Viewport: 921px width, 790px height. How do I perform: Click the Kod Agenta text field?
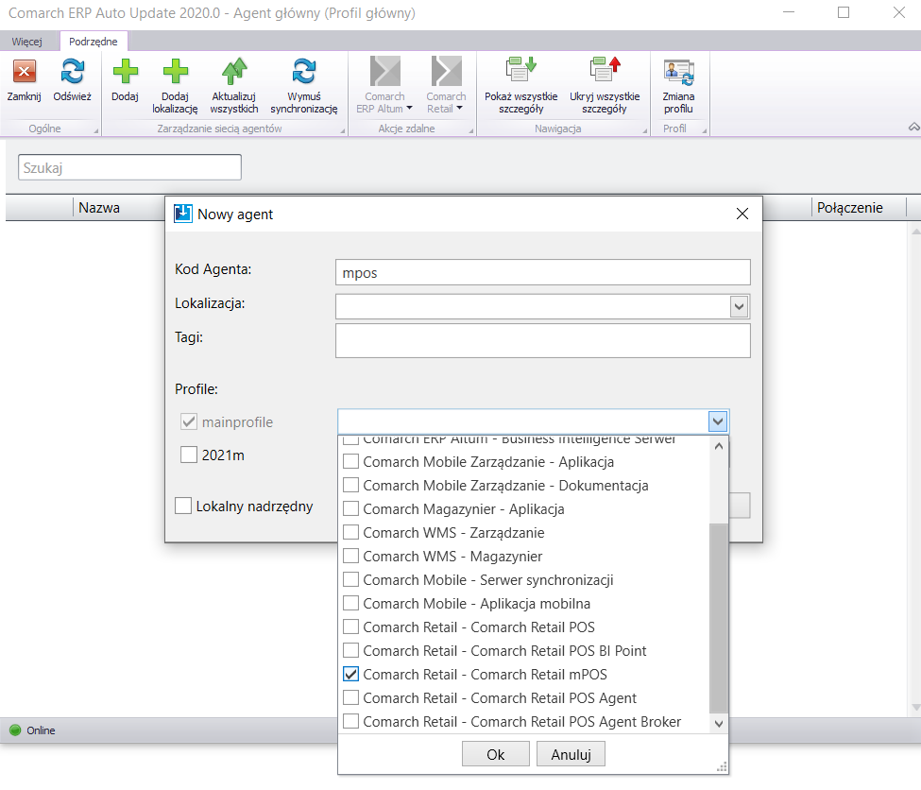coord(543,273)
